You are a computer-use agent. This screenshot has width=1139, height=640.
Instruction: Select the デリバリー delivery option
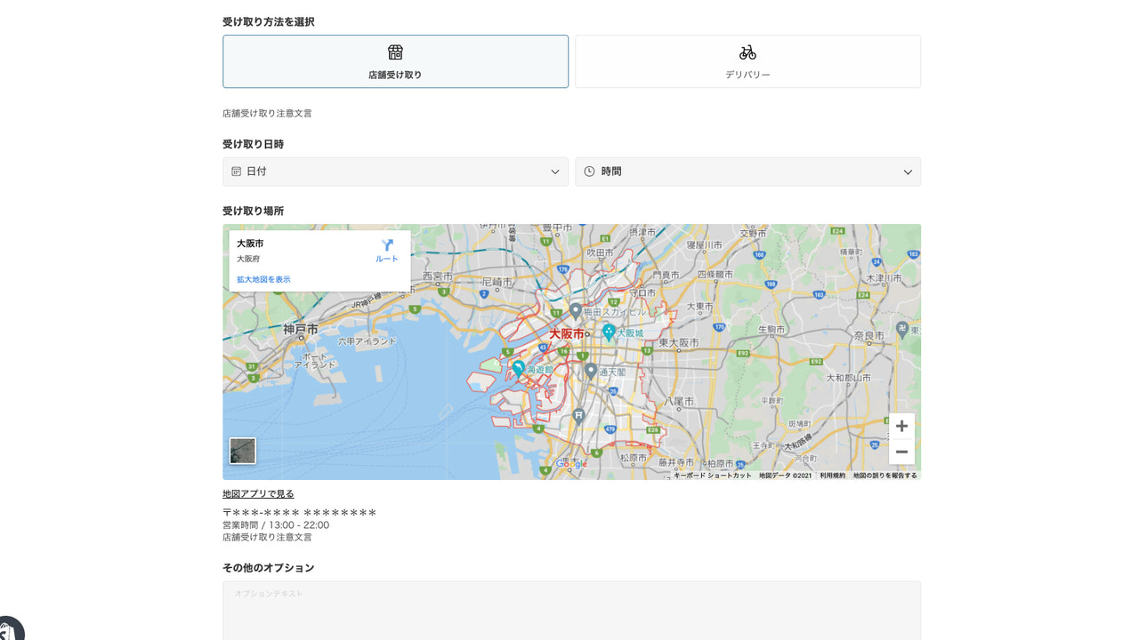(x=747, y=60)
